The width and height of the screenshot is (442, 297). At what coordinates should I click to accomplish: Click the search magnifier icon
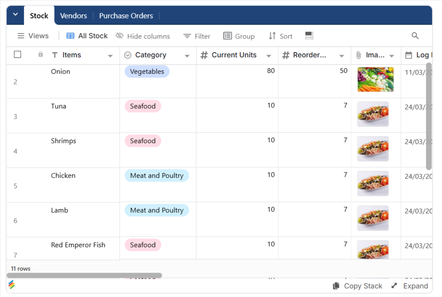[x=415, y=36]
